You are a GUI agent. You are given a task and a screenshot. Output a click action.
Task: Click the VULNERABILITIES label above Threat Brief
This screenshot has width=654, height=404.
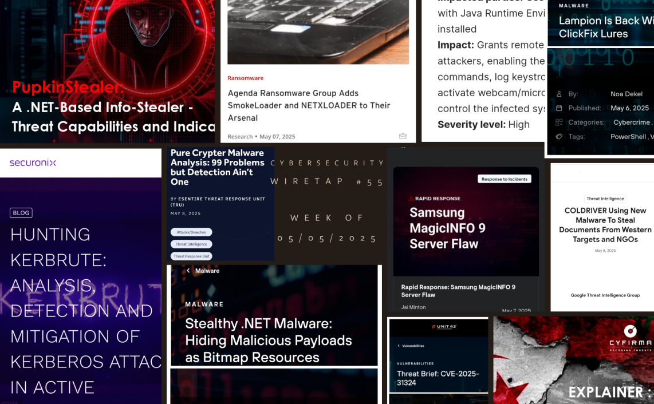click(x=415, y=363)
